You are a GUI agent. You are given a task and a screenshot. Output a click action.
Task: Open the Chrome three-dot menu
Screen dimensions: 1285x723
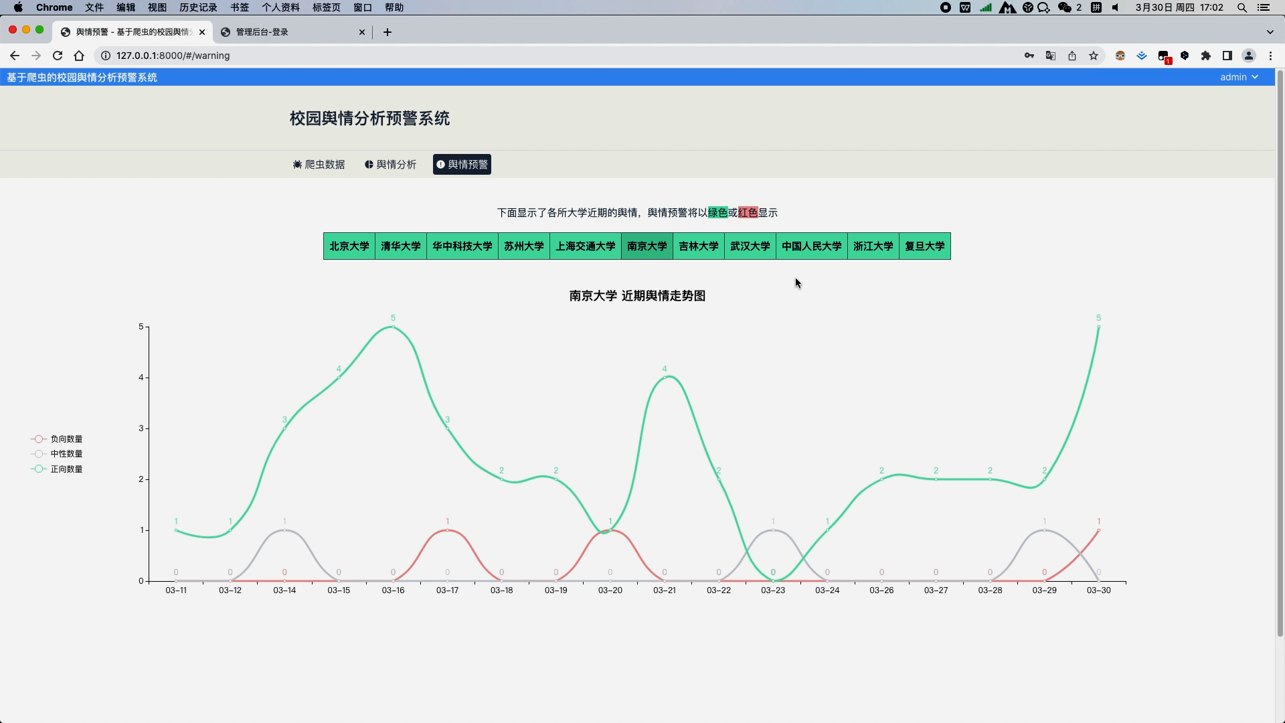coord(1270,56)
